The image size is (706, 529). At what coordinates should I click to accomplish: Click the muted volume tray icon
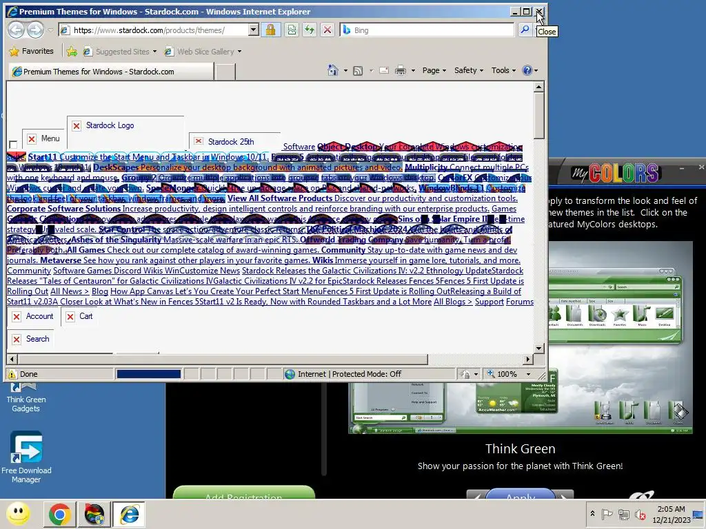(x=640, y=514)
